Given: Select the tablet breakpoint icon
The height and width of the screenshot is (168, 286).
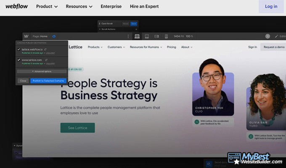Looking at the screenshot, I should coord(147,37).
